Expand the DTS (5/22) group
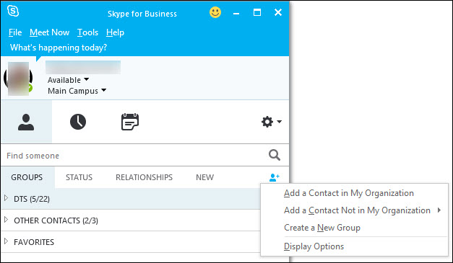The image size is (453, 263). [x=6, y=198]
